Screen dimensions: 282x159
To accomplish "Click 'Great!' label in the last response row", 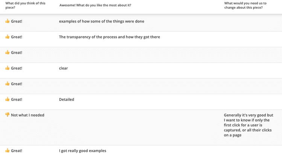I will pos(17,151).
